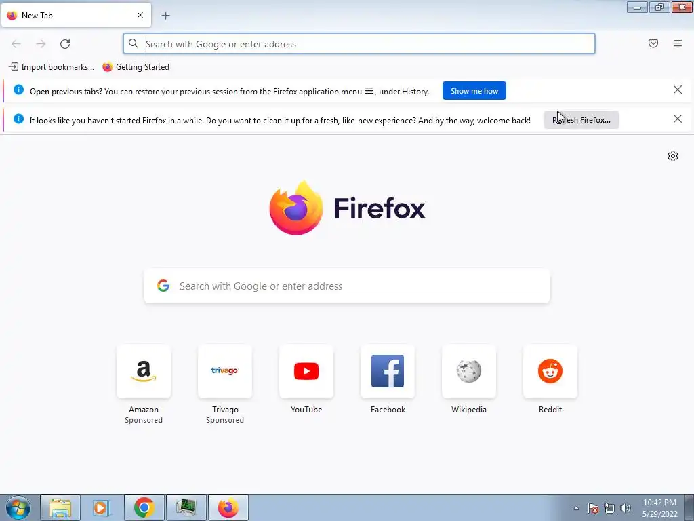Close the New Tab tab
694x521 pixels.
pos(140,15)
